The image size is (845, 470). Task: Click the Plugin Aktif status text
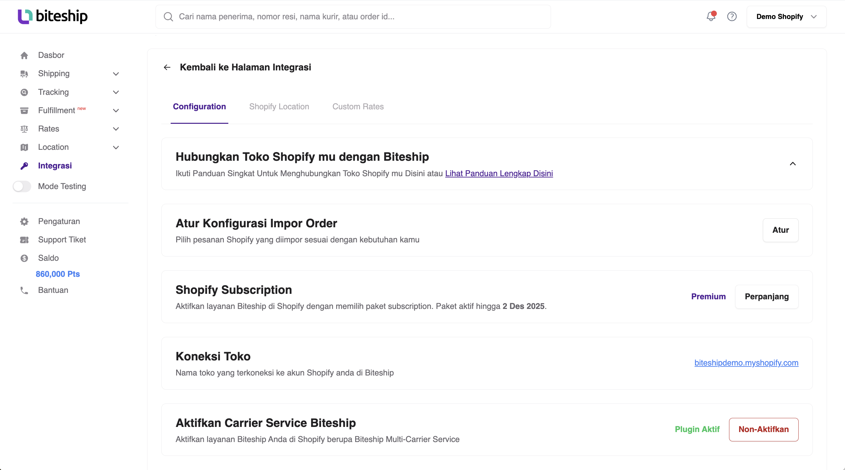coord(697,430)
